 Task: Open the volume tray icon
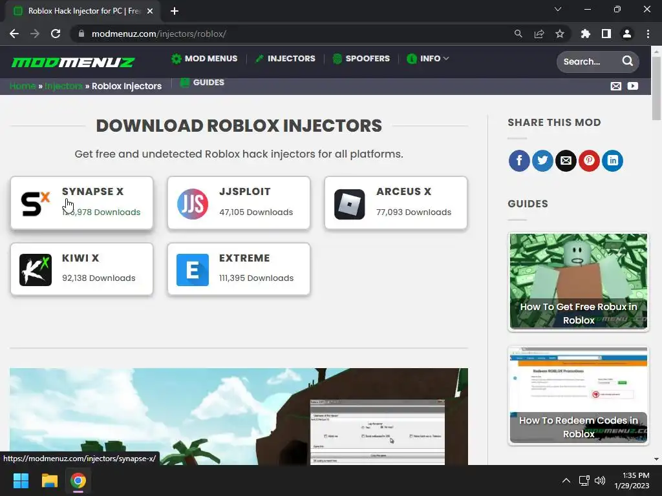click(x=599, y=480)
